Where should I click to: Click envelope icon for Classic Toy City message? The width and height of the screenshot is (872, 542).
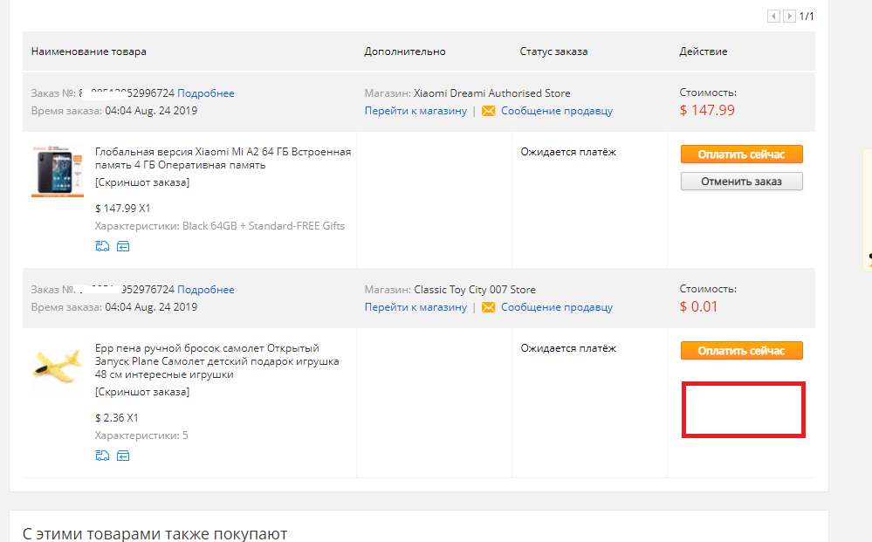[x=488, y=307]
